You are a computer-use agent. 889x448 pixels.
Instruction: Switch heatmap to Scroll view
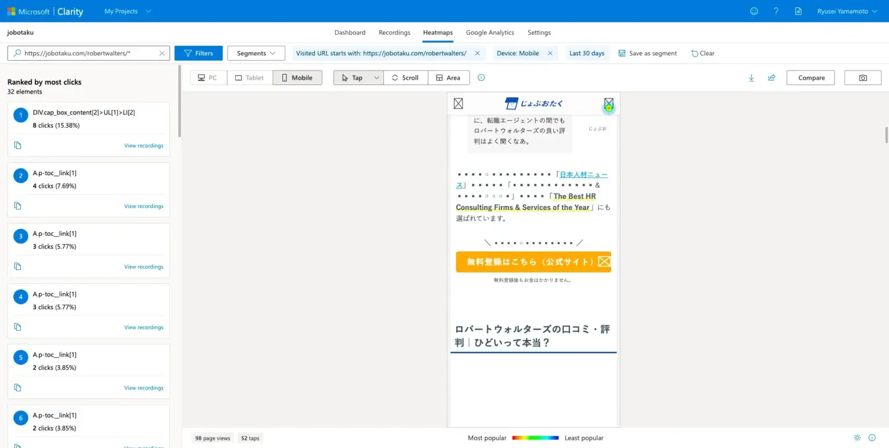[x=405, y=77]
